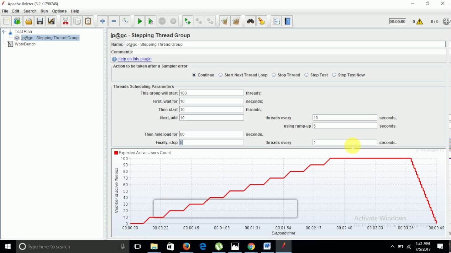451x253 pixels.
Task: Click the Remote shutdown all icon
Action: (x=210, y=21)
